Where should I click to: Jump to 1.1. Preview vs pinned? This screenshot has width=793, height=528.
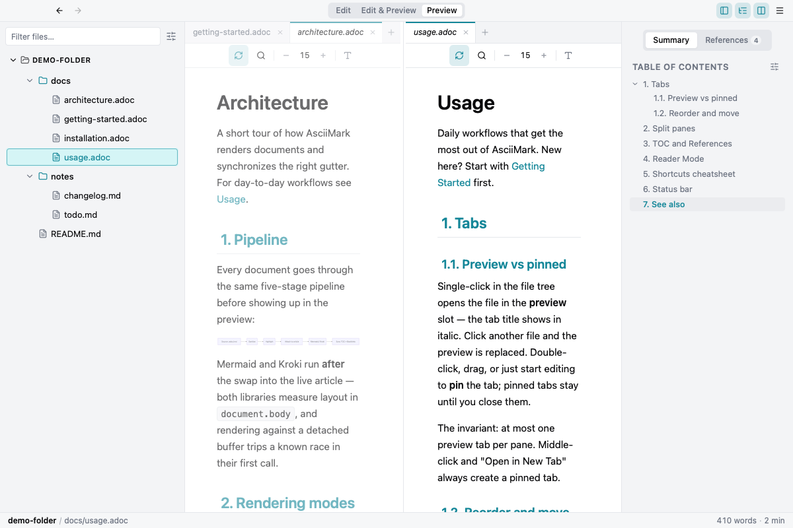coord(695,98)
